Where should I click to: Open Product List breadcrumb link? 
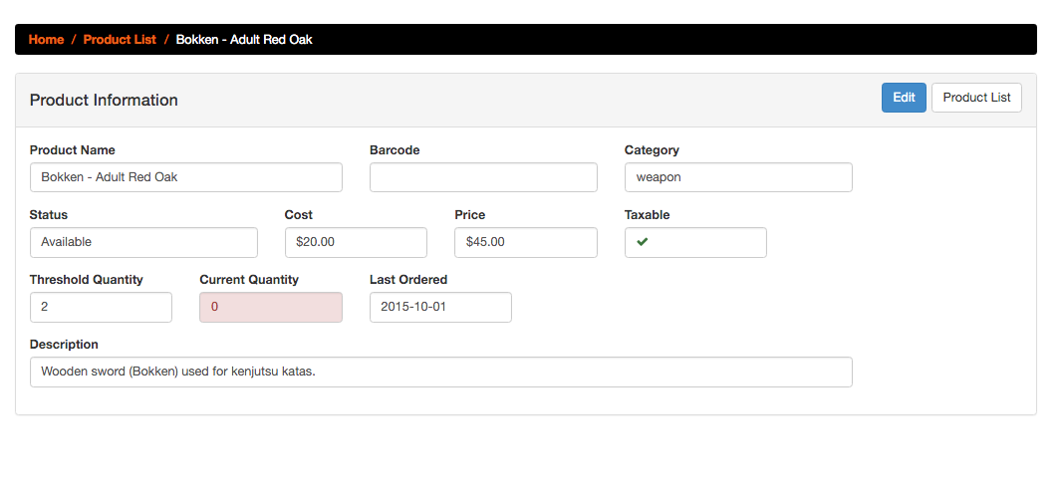tap(120, 39)
